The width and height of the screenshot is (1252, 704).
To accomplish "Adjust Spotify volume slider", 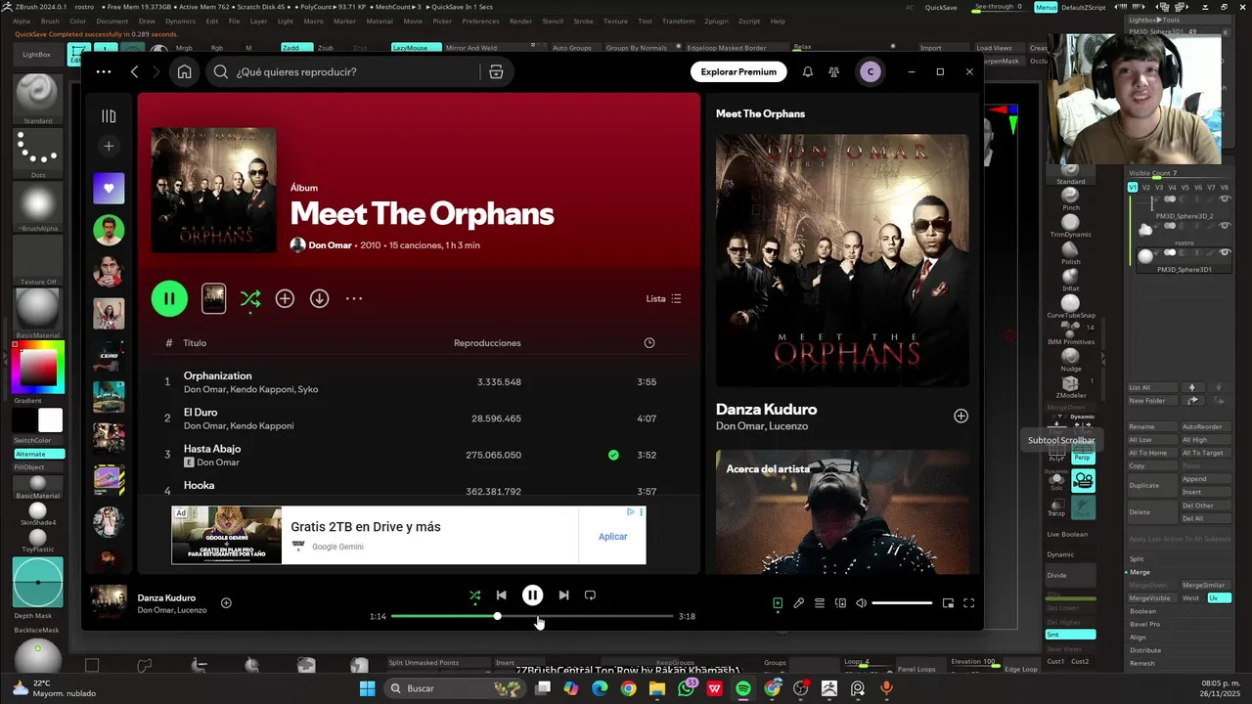I will pyautogui.click(x=902, y=603).
